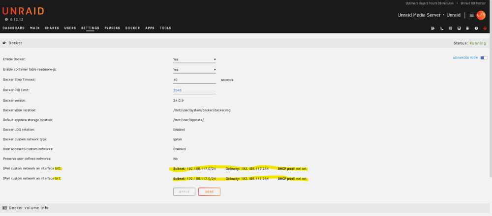The image size is (492, 216).
Task: Open Enable container table readmore-js dropdown
Action: 194,70
